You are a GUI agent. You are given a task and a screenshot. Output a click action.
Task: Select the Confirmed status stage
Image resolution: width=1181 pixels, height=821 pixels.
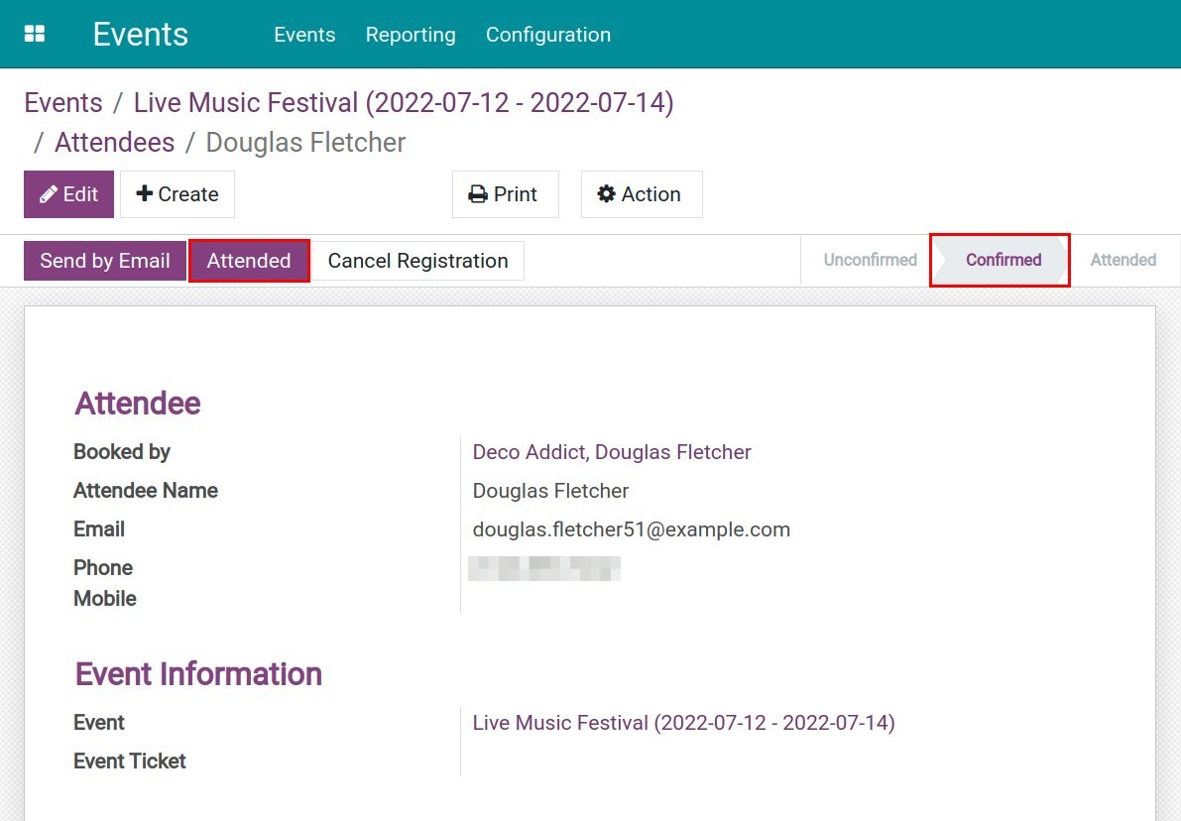(x=1003, y=260)
